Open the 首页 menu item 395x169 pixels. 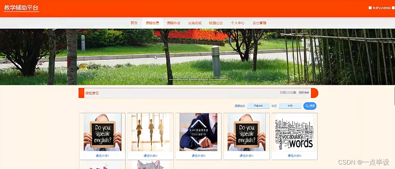[x=134, y=23]
